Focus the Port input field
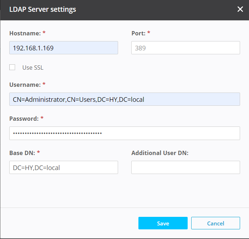The width and height of the screenshot is (249, 239). click(186, 48)
